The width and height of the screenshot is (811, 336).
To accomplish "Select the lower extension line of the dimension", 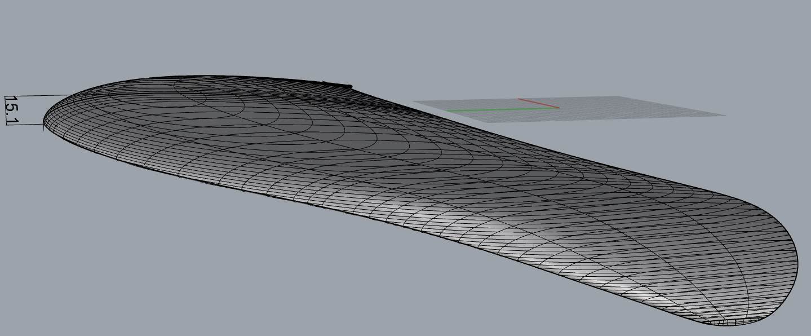I will click(25, 125).
